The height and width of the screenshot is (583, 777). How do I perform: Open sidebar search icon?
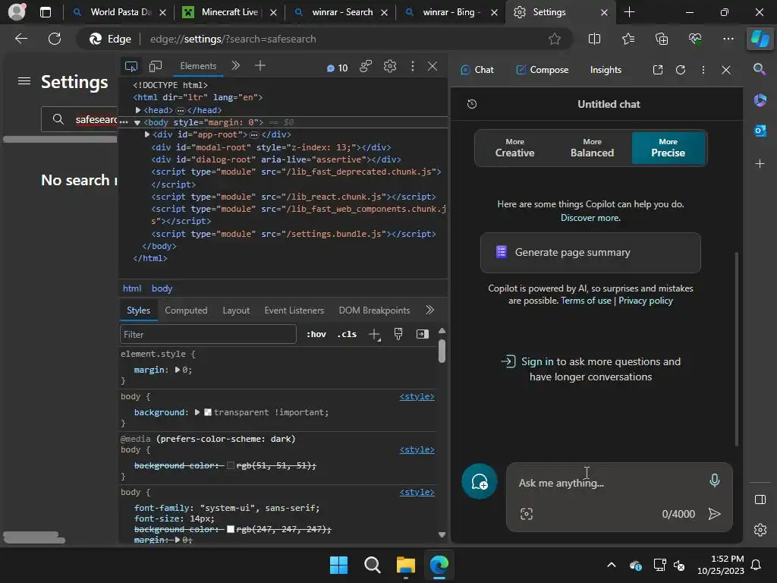759,69
